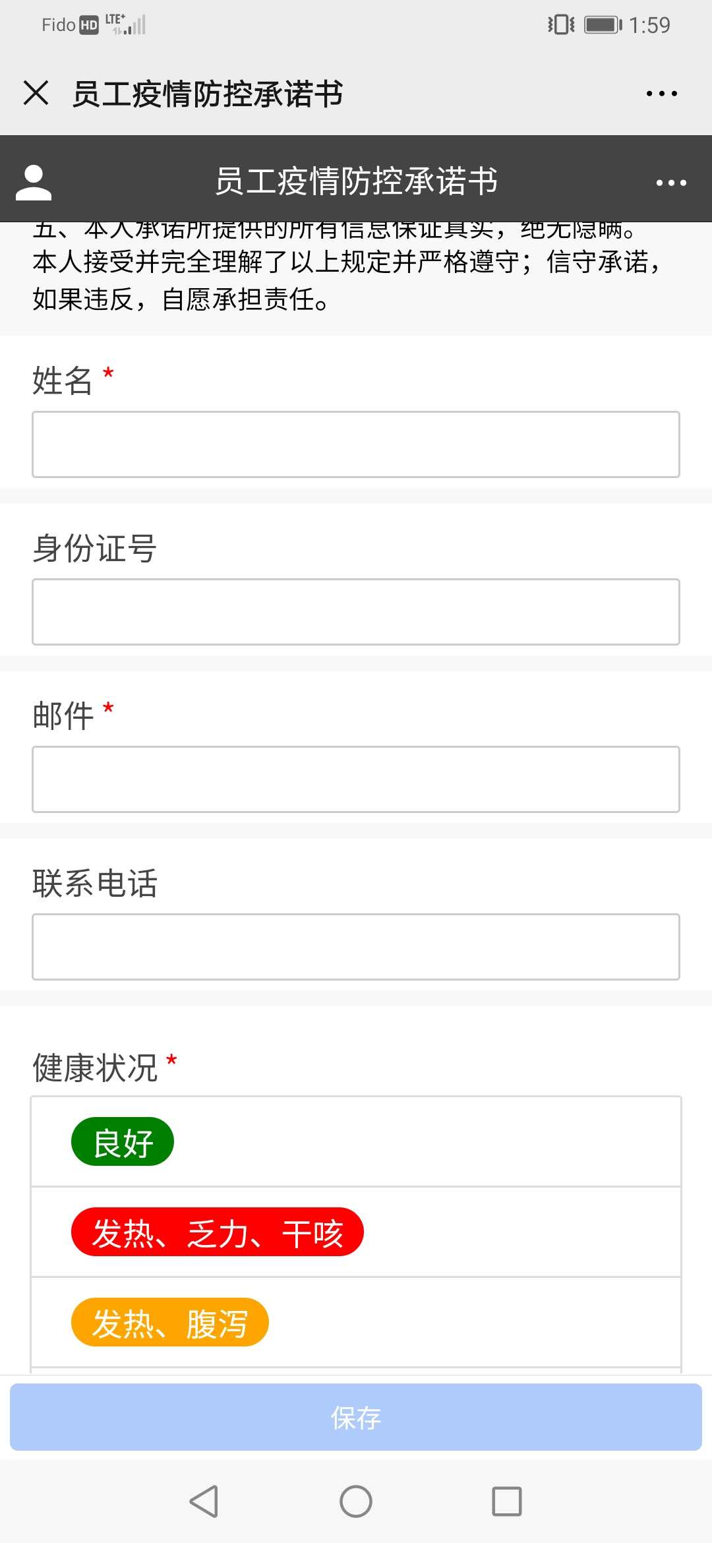Tap the commitment paragraph 如果违反，自愿承担责任
The image size is (712, 1543).
181,299
